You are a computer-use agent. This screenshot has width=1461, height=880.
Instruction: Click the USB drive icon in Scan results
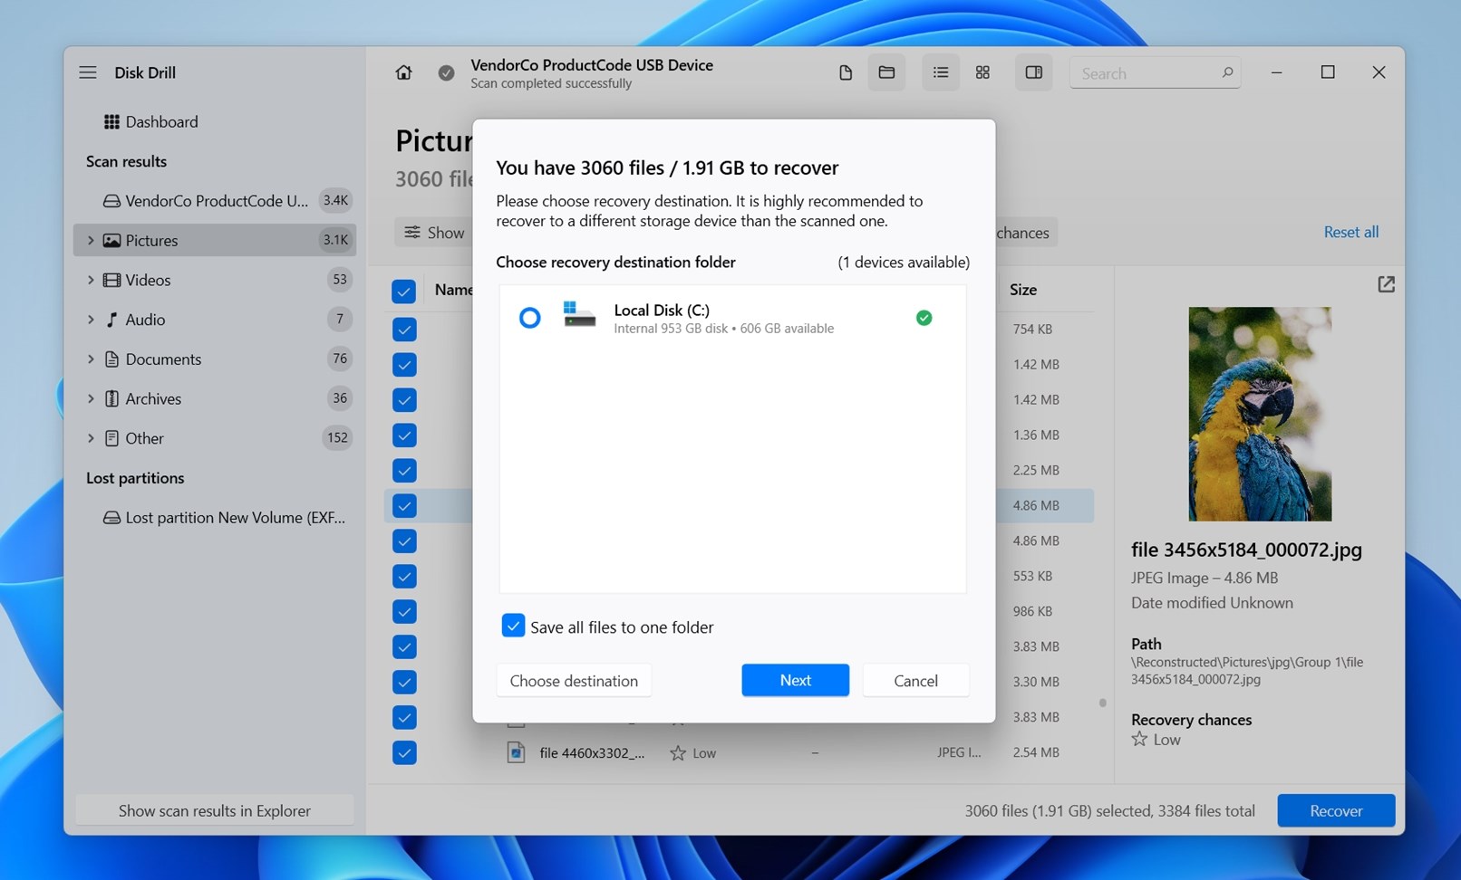(111, 201)
